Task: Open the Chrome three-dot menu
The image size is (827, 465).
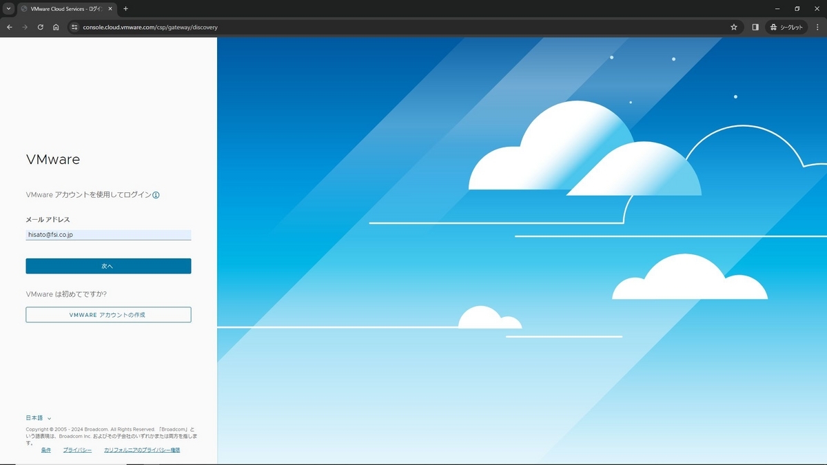Action: click(817, 28)
